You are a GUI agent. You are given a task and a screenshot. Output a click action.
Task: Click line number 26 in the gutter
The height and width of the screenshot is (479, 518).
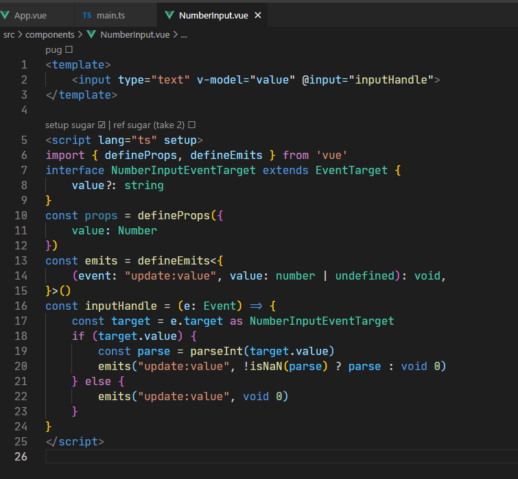click(21, 456)
